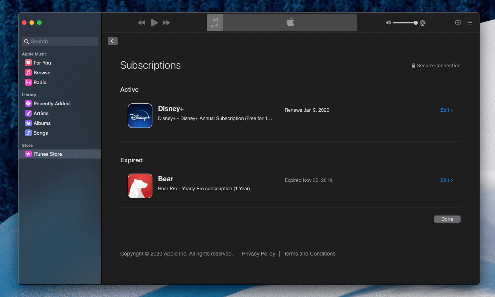
Task: Open the Privacy Policy link
Action: [259, 254]
